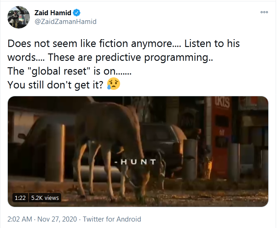Play the embedded deer video
Screen dimensions: 277x228
[x=138, y=152]
